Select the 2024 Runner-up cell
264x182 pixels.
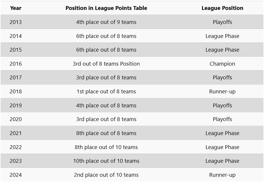click(x=222, y=175)
